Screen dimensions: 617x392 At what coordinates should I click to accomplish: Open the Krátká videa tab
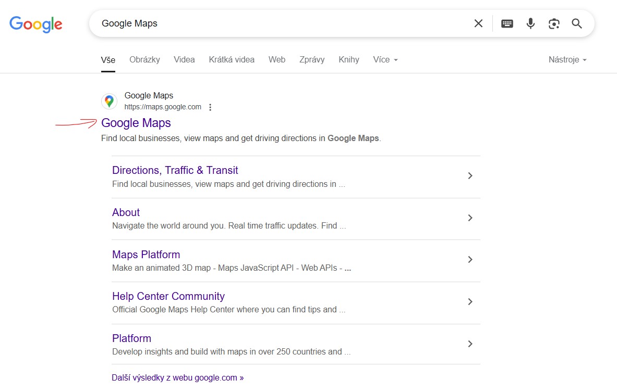coord(232,60)
